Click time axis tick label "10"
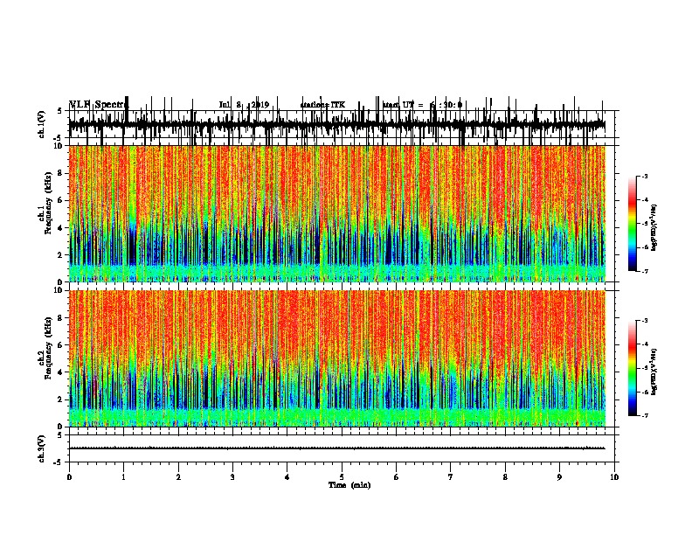The height and width of the screenshot is (535, 692). tap(614, 477)
